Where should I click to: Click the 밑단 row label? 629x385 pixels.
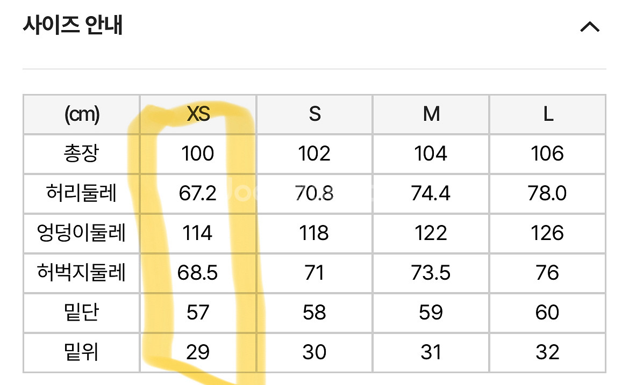81,313
